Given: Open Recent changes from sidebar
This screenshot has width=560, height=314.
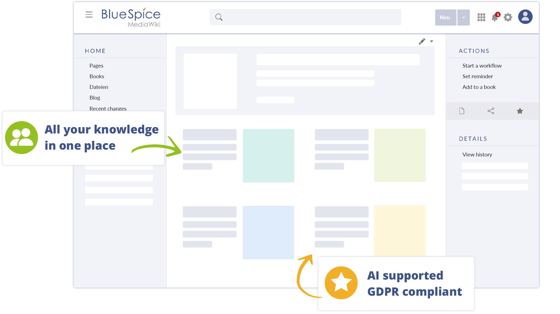Looking at the screenshot, I should click(108, 108).
